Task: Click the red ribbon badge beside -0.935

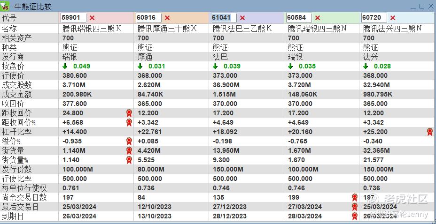Action: click(129, 141)
